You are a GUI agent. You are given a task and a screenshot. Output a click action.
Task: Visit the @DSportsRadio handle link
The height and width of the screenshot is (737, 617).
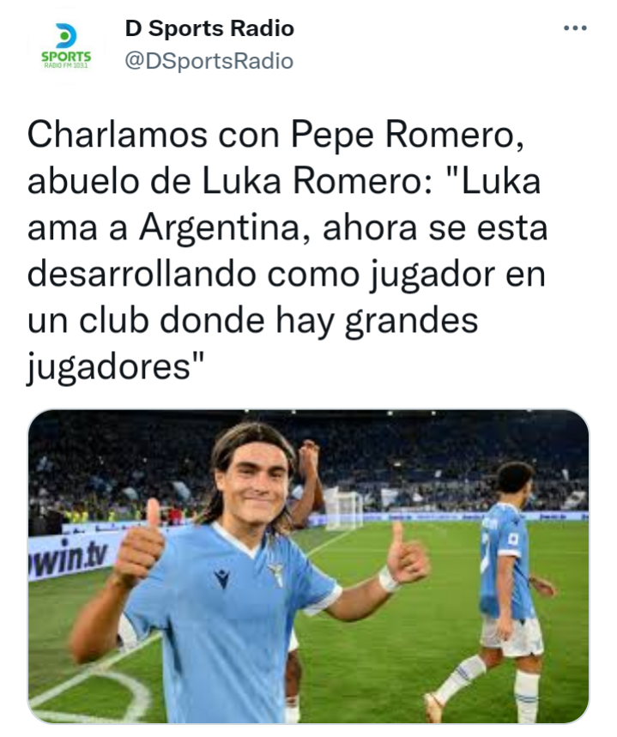[209, 61]
